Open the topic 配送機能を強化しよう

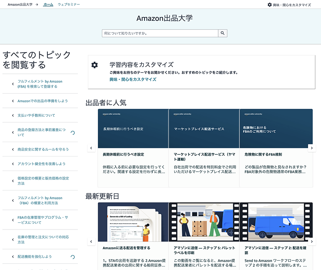35,257
